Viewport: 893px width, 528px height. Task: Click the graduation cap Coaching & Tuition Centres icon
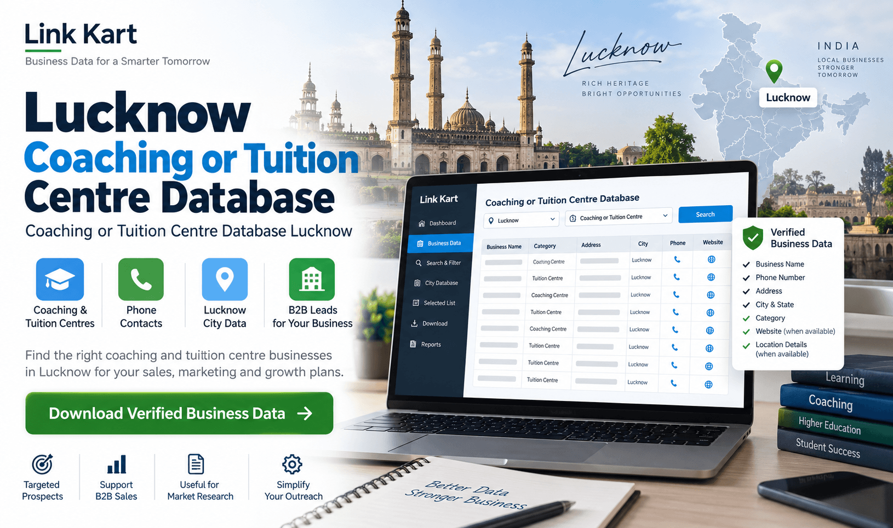(60, 279)
